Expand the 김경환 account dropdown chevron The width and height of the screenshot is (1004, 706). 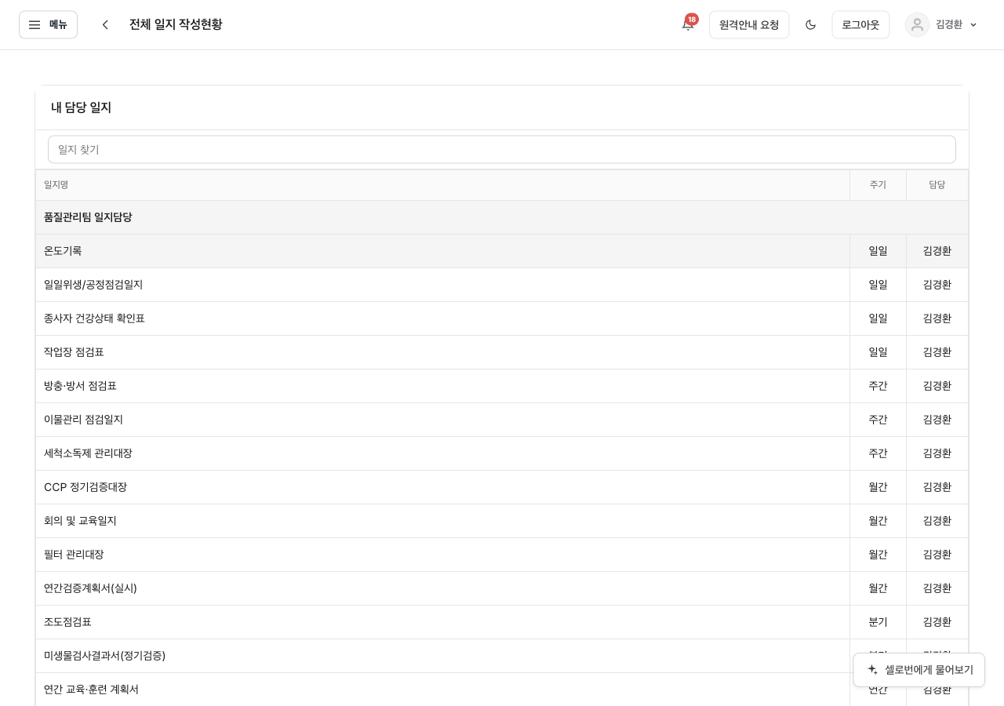coord(973,24)
